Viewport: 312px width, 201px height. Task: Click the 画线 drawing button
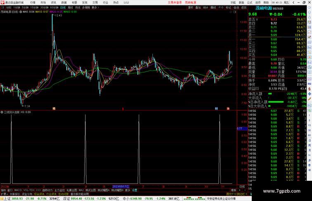click(x=213, y=7)
